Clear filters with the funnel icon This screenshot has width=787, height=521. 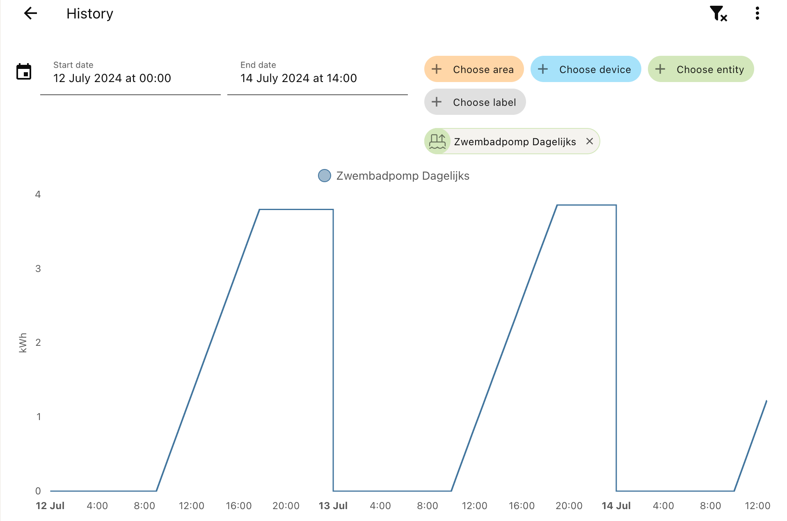(718, 14)
